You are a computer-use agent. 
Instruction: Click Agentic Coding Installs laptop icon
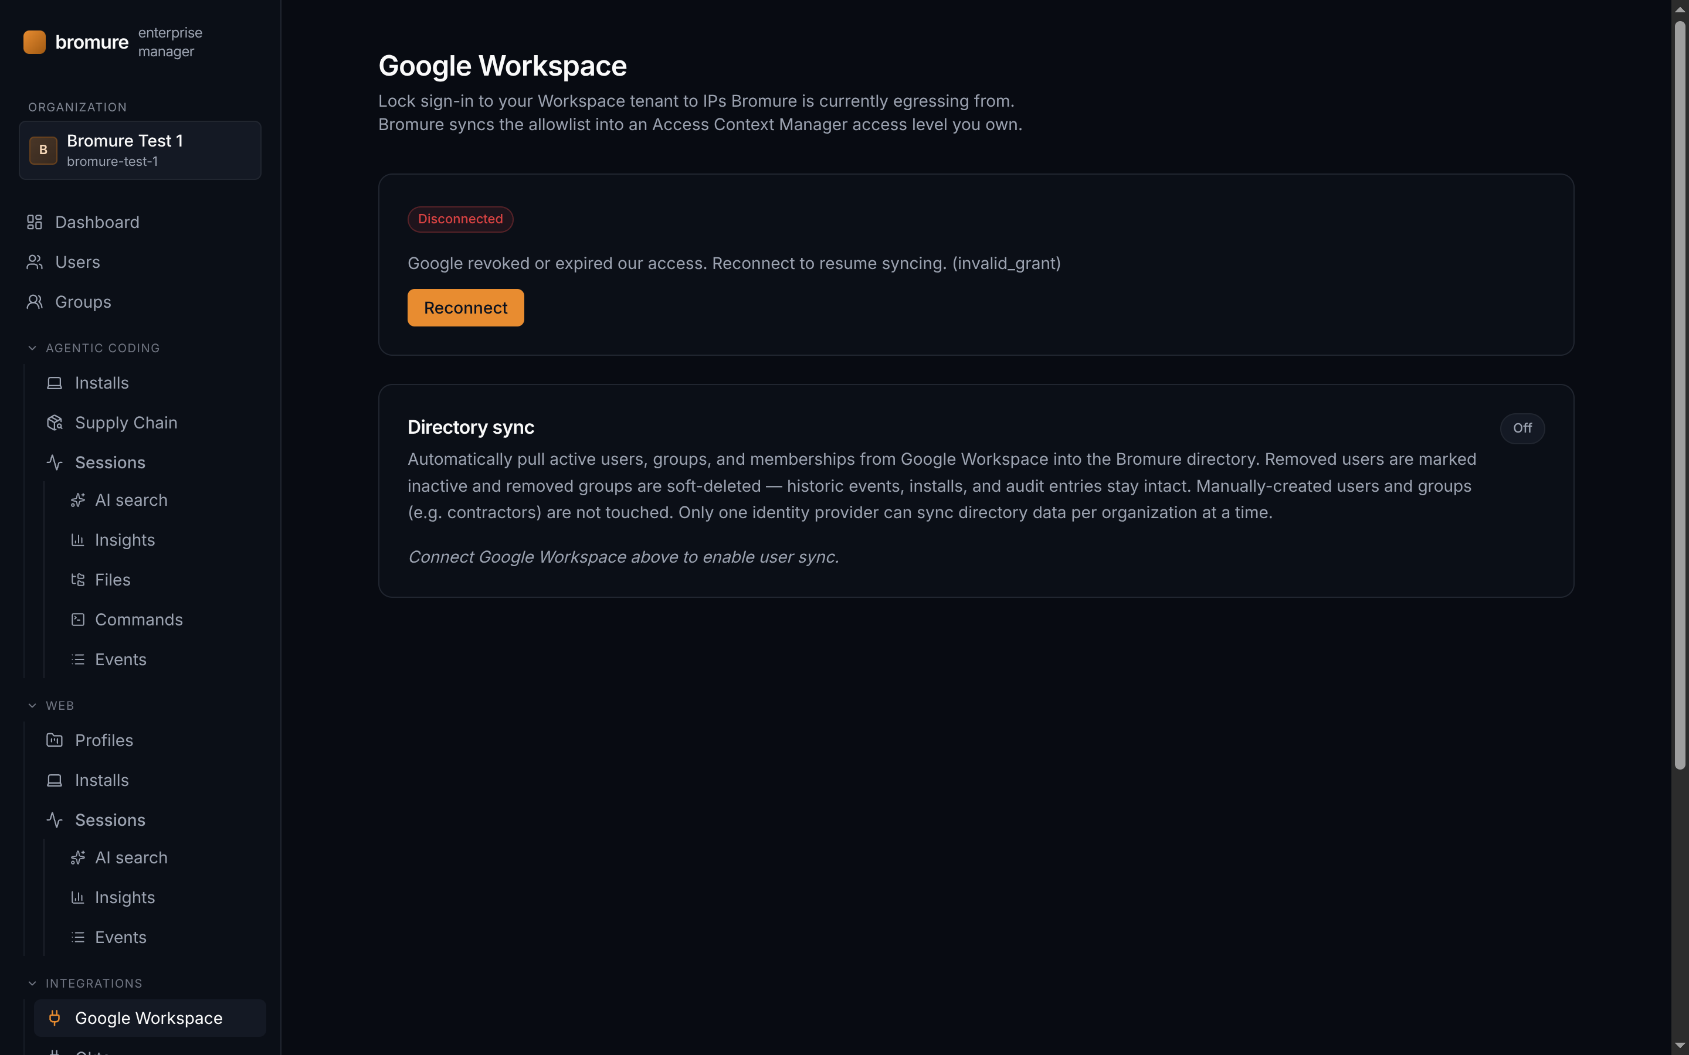click(55, 383)
